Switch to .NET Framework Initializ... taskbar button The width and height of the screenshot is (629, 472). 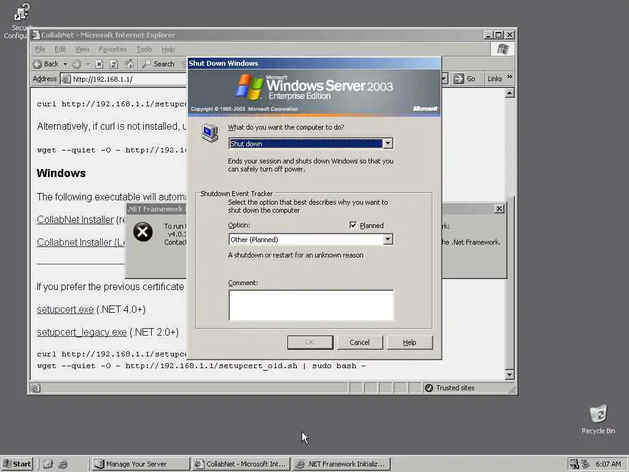pos(341,464)
